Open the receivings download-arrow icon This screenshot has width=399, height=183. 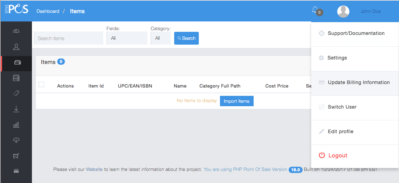(x=16, y=109)
